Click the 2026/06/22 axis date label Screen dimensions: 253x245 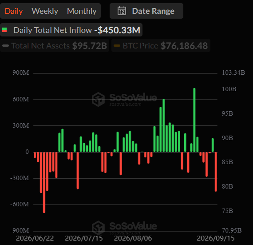[x=35, y=238]
